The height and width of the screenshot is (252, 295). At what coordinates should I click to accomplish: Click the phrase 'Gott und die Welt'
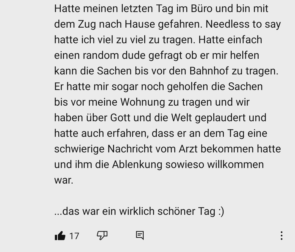(151, 118)
